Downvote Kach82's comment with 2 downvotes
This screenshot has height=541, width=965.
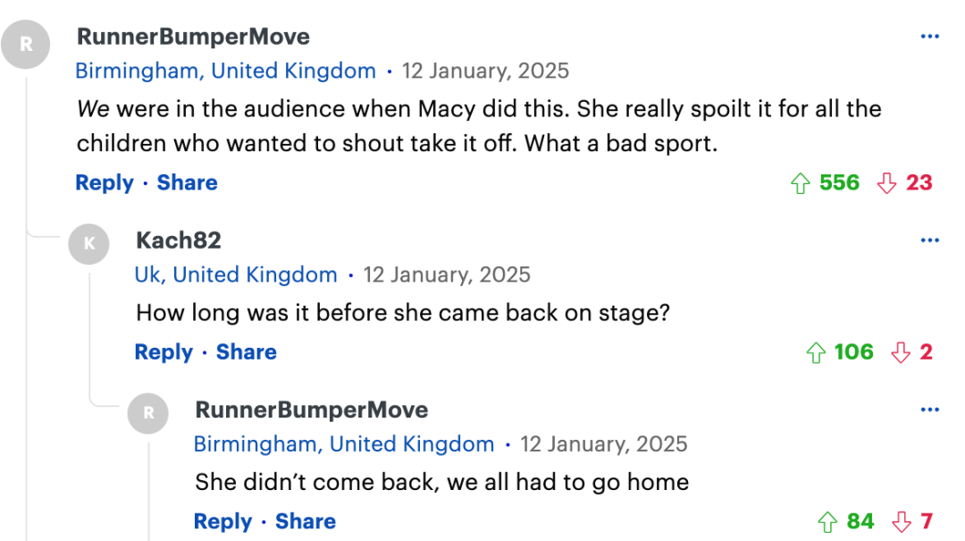tap(901, 352)
